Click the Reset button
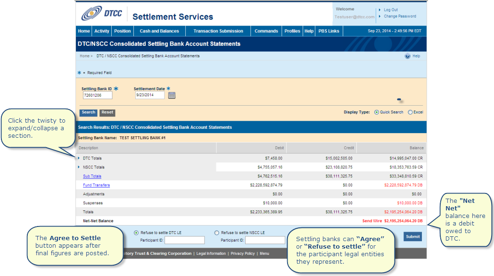494x276 pixels. coord(107,113)
